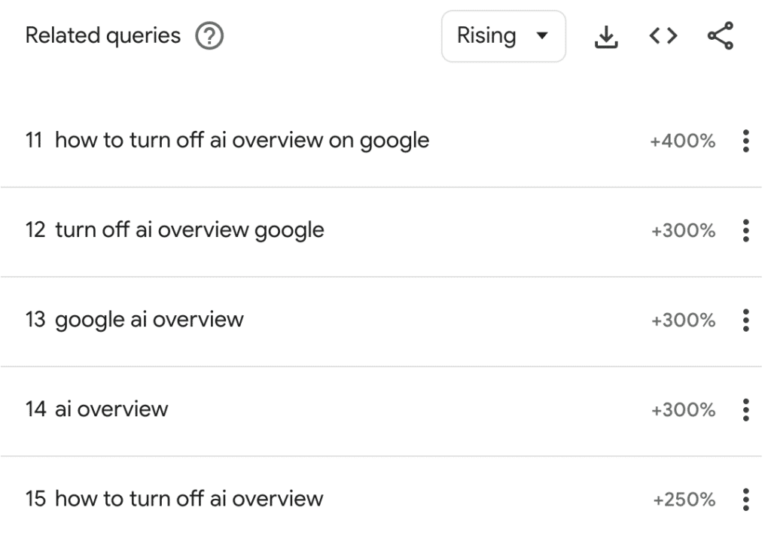This screenshot has width=771, height=538.
Task: Open more options for query 12
Action: [x=746, y=230]
